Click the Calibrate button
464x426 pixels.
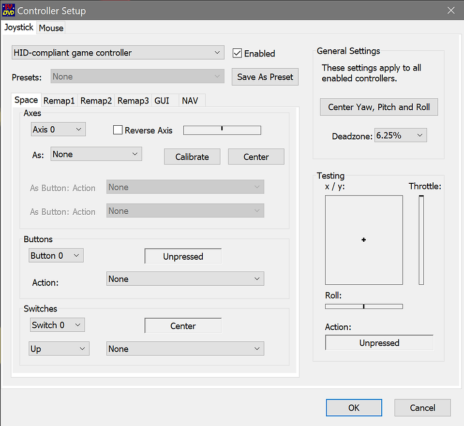[x=192, y=157]
